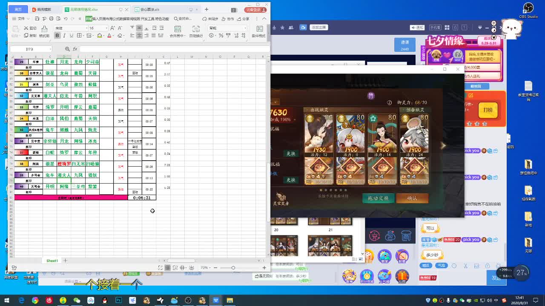Add a new sheet next to Sheet1
This screenshot has width=545, height=306.
[x=66, y=261]
